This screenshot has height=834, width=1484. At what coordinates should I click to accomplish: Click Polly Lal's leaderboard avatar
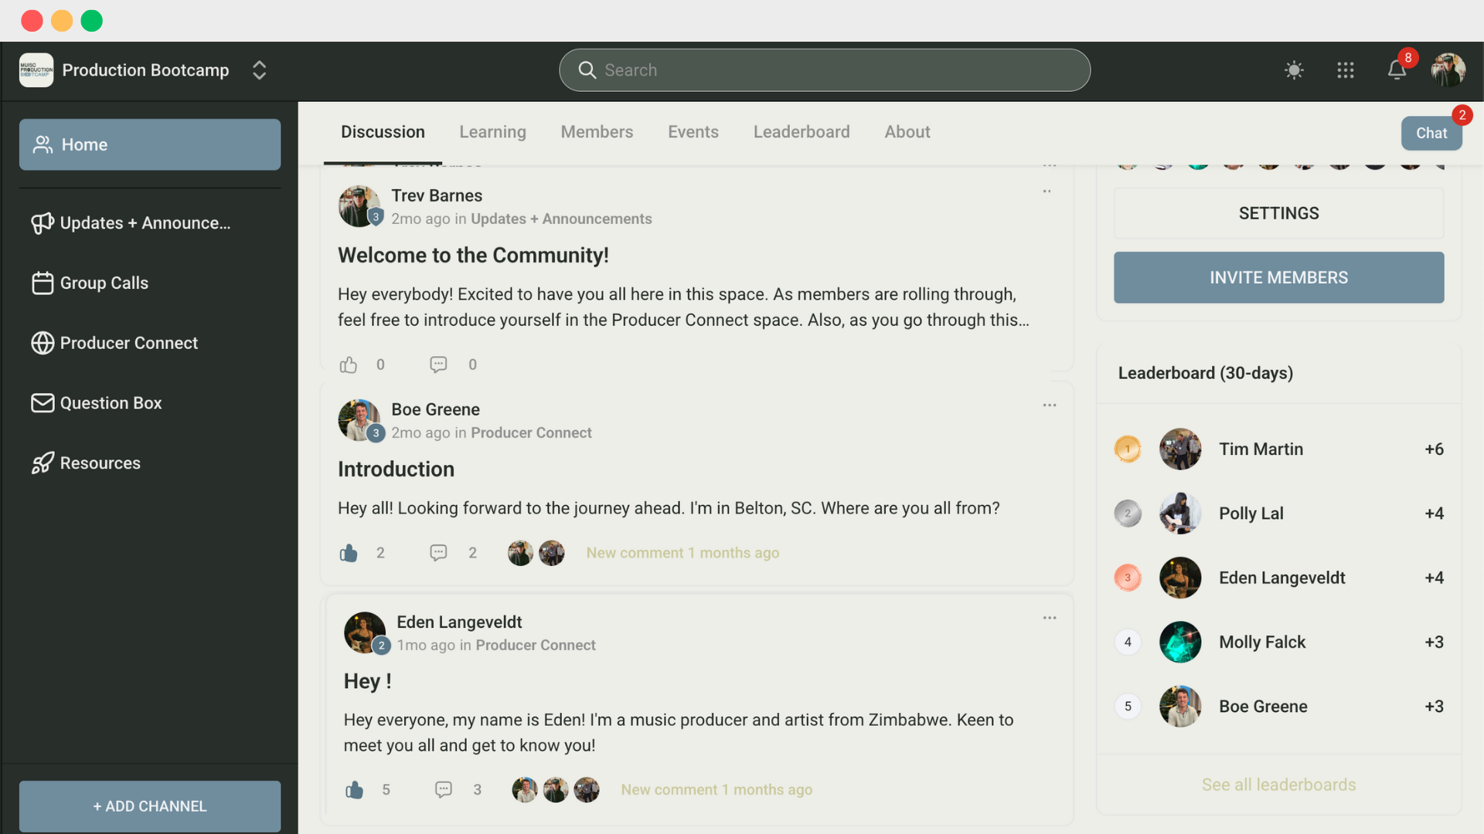1180,514
